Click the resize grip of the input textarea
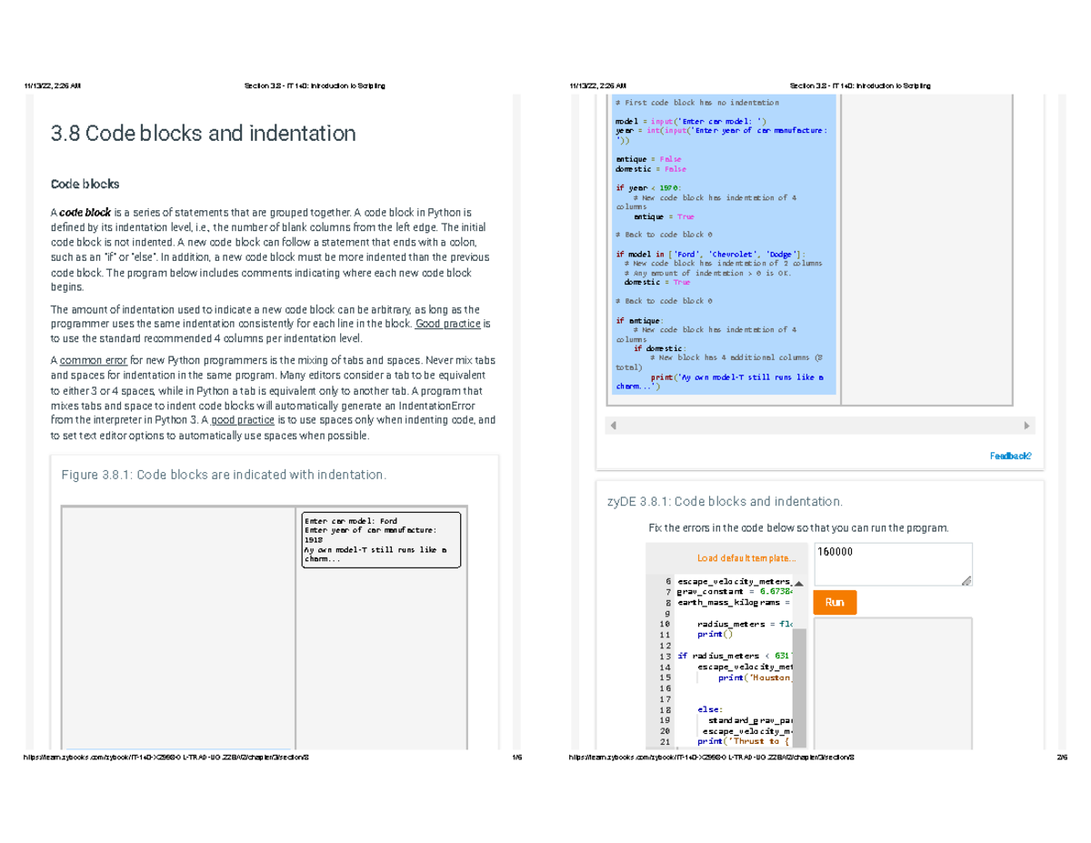Viewport: 1091px width, 843px height. 966,580
